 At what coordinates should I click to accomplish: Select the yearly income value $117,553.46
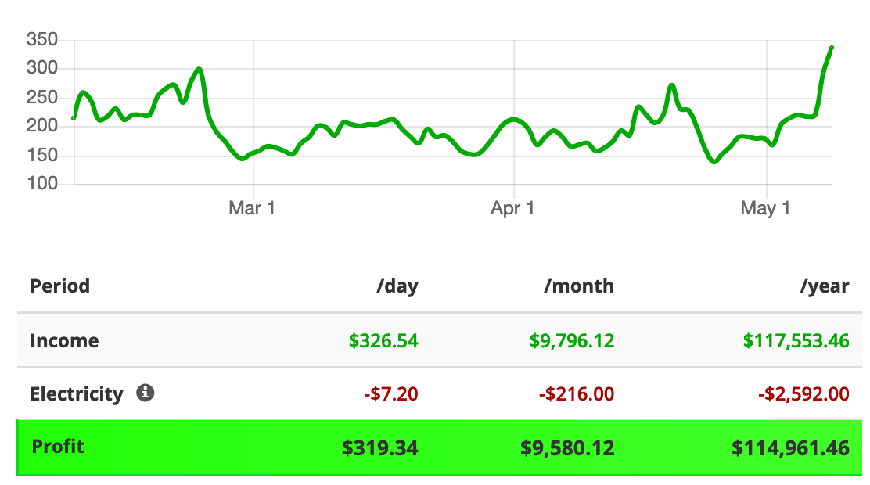(796, 340)
